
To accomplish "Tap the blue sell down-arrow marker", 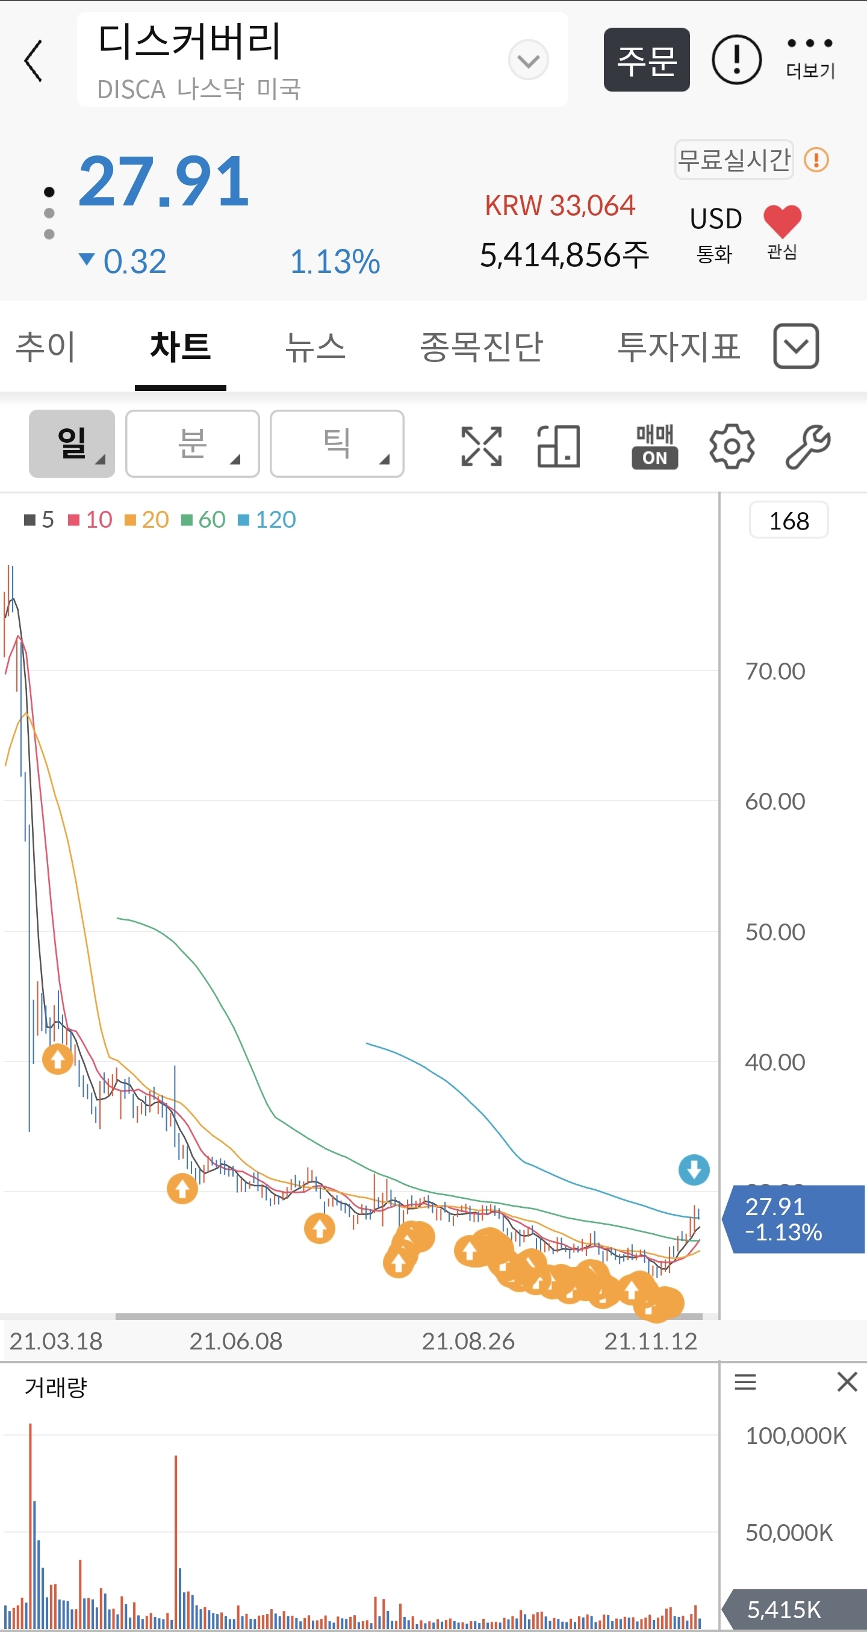I will coord(694,1169).
